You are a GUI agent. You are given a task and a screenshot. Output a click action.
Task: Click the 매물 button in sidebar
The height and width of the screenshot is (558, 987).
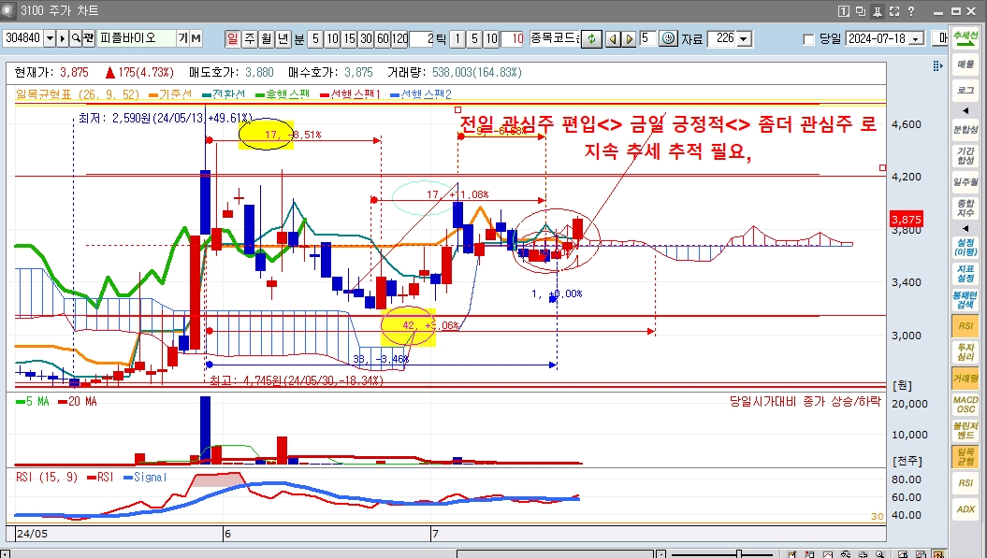tap(965, 64)
